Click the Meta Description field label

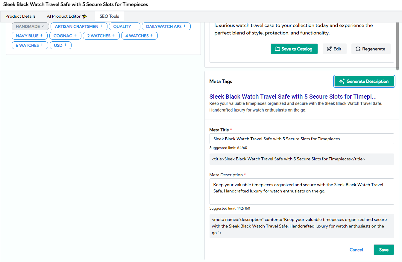coord(227,175)
